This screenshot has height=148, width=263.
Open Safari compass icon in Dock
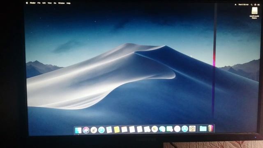tap(102, 130)
